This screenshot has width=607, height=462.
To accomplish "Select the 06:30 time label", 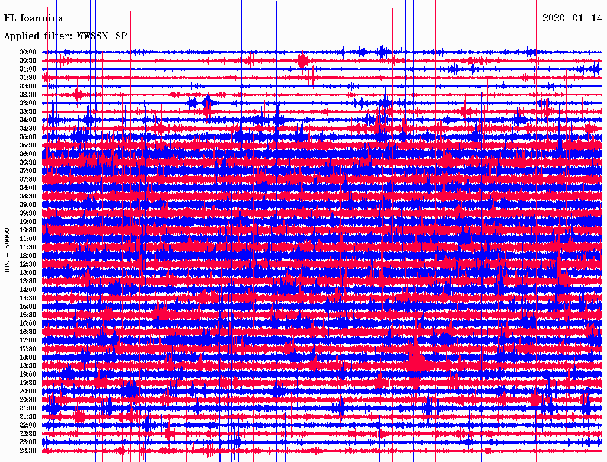I will click(x=27, y=162).
